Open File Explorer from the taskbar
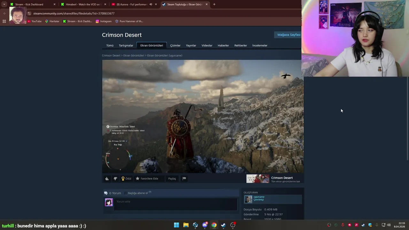 pyautogui.click(x=186, y=225)
